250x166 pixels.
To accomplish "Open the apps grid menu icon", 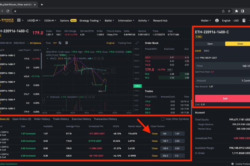I will [19, 20].
